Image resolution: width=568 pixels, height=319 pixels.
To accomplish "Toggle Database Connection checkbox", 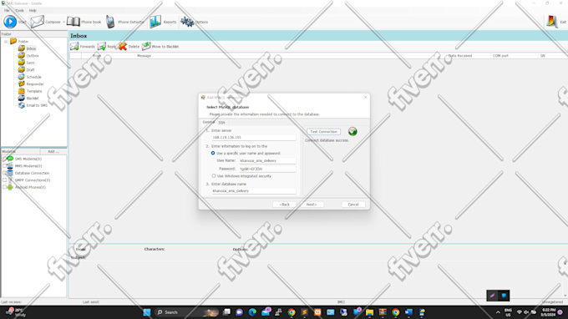I will [x=4, y=173].
